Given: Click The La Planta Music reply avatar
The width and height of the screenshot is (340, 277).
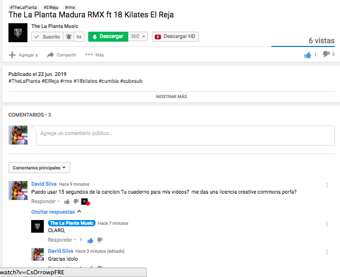Looking at the screenshot, I should pyautogui.click(x=37, y=226).
